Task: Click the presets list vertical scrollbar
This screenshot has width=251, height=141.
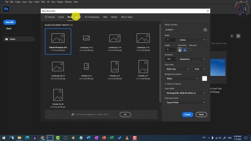Action: point(160,63)
